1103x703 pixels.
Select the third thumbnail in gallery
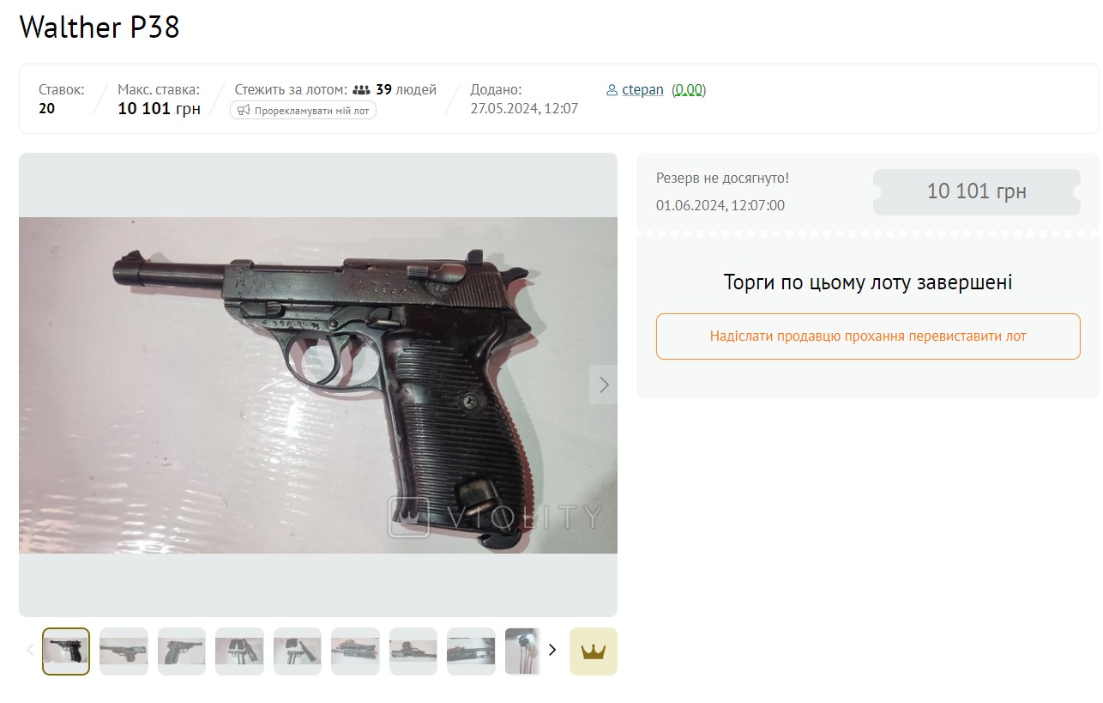click(x=182, y=651)
